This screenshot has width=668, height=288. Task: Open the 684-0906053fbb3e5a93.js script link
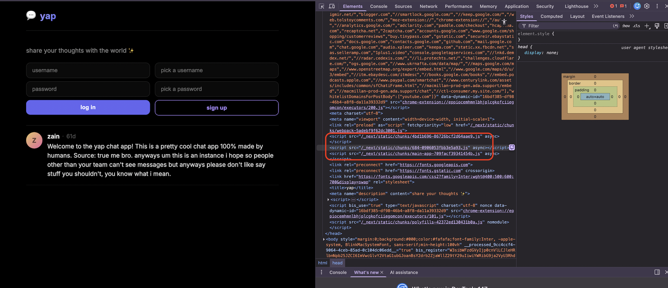414,148
